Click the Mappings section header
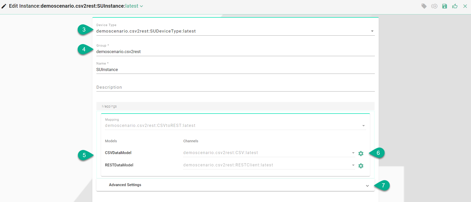Screen dimensions: 471x202 (x=235, y=106)
